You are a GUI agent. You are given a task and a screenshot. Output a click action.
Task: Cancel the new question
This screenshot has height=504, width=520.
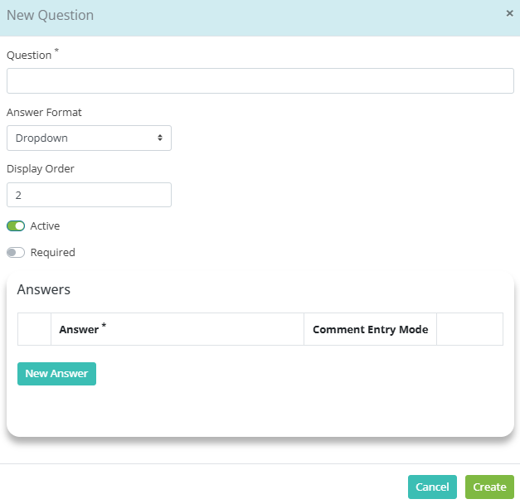coord(432,487)
